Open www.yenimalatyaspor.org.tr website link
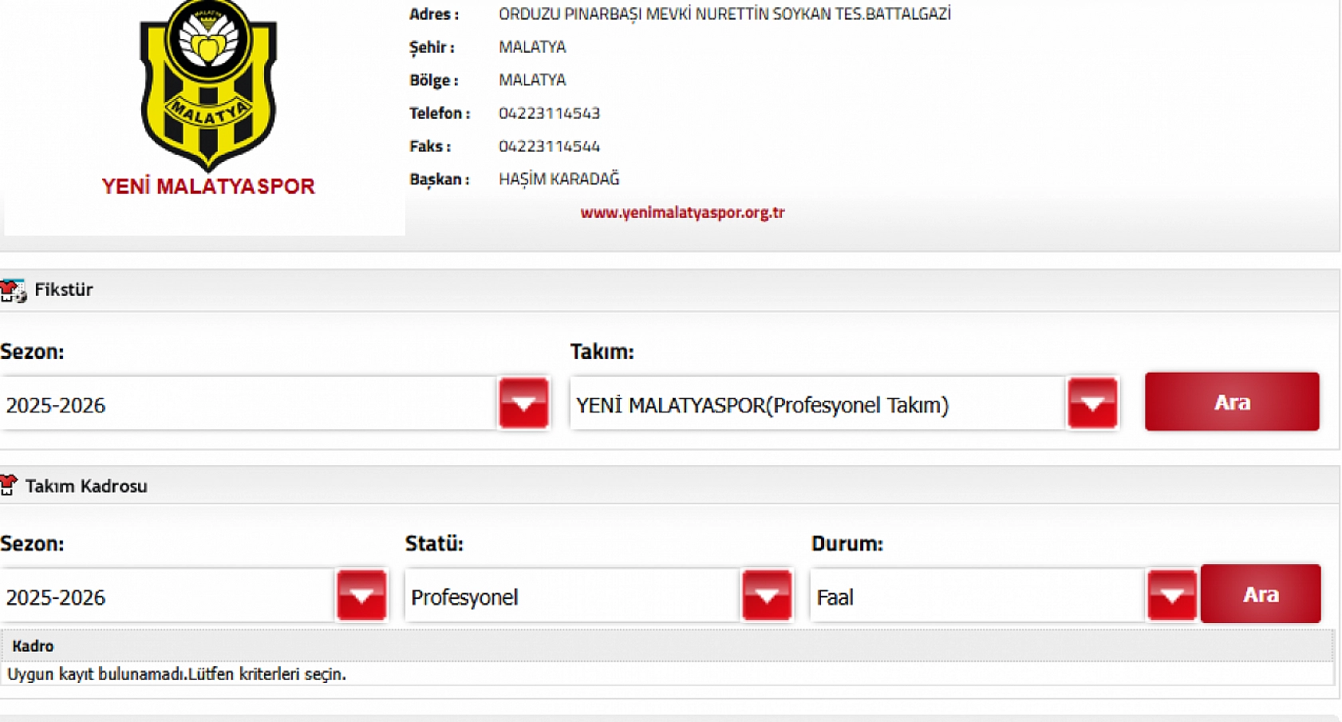 pyautogui.click(x=682, y=212)
